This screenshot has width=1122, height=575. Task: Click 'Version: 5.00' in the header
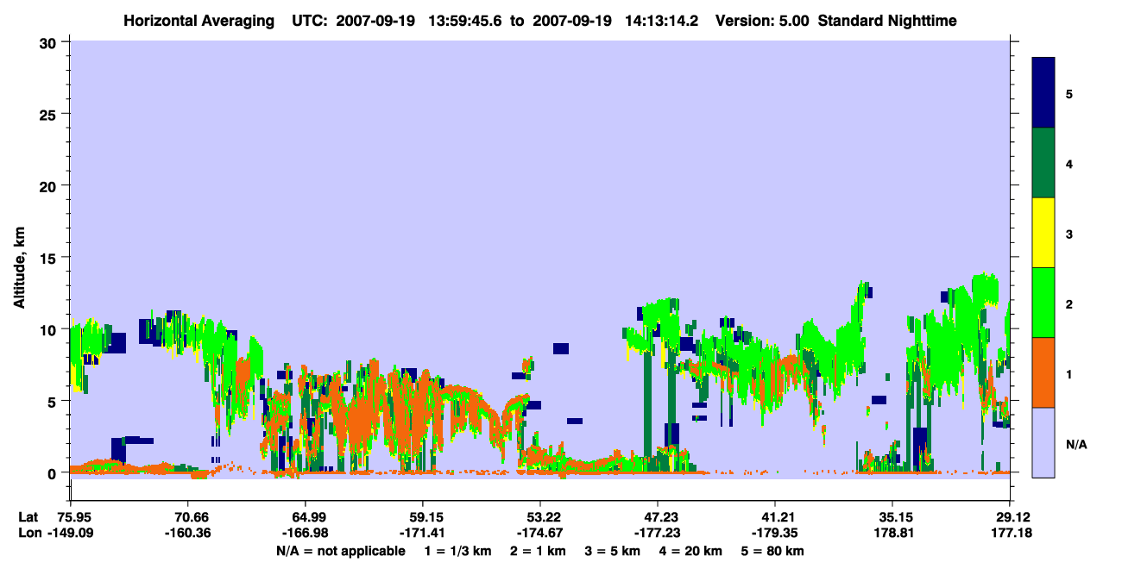(761, 21)
